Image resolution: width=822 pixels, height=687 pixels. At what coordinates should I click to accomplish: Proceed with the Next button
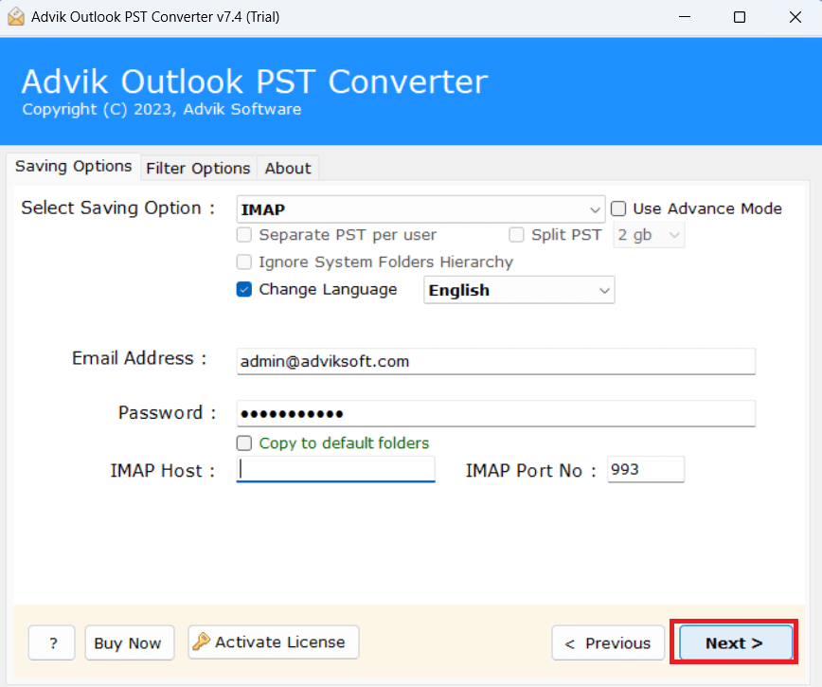736,642
